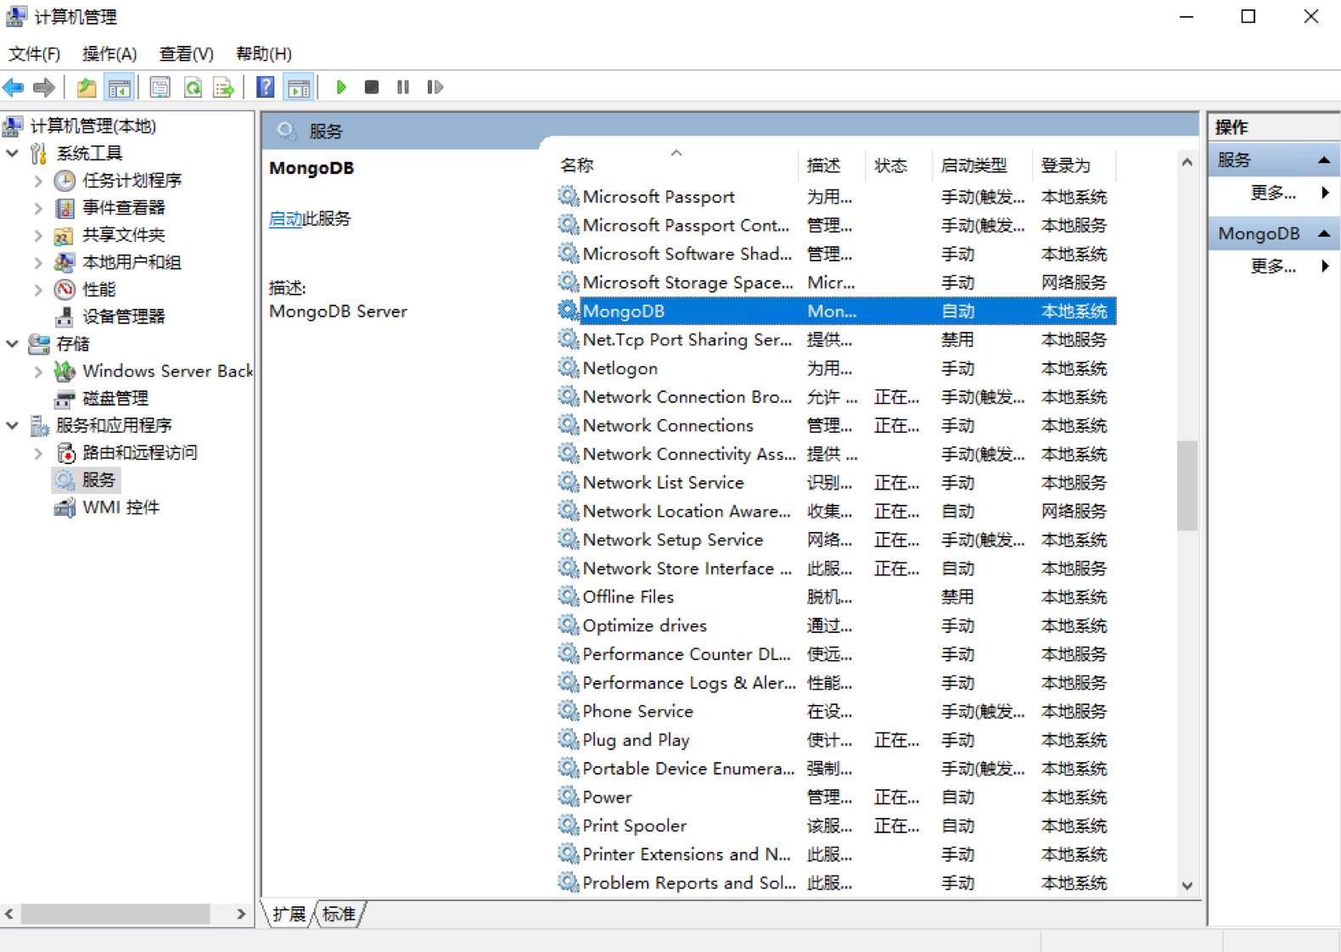Collapse the 服务 section in actions pane
This screenshot has height=952, width=1341.
coord(1323,160)
